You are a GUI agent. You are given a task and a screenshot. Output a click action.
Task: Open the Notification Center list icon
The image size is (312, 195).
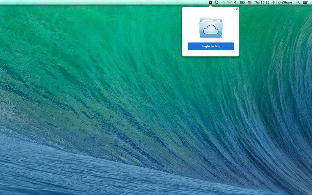(x=305, y=2)
